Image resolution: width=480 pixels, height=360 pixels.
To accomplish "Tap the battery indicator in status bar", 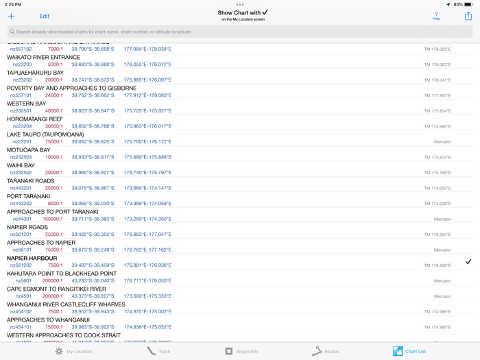I will (x=468, y=5).
